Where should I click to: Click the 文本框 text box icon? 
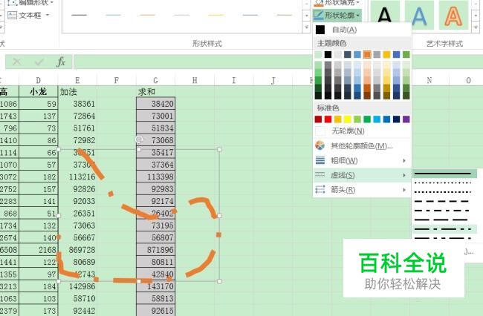[12, 15]
